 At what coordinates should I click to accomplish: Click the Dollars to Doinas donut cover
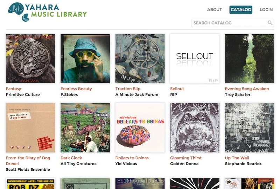click(x=140, y=128)
